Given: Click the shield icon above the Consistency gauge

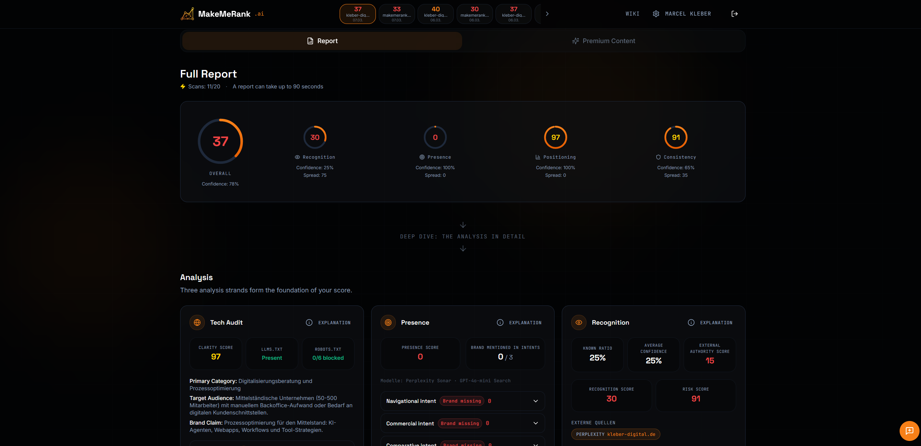Looking at the screenshot, I should tap(658, 157).
